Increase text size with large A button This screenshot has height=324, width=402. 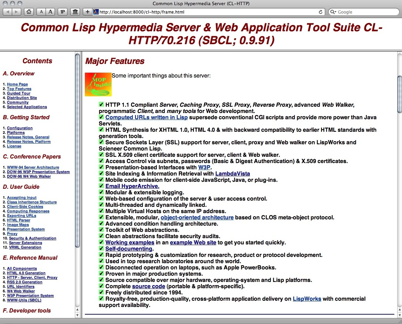pos(50,12)
